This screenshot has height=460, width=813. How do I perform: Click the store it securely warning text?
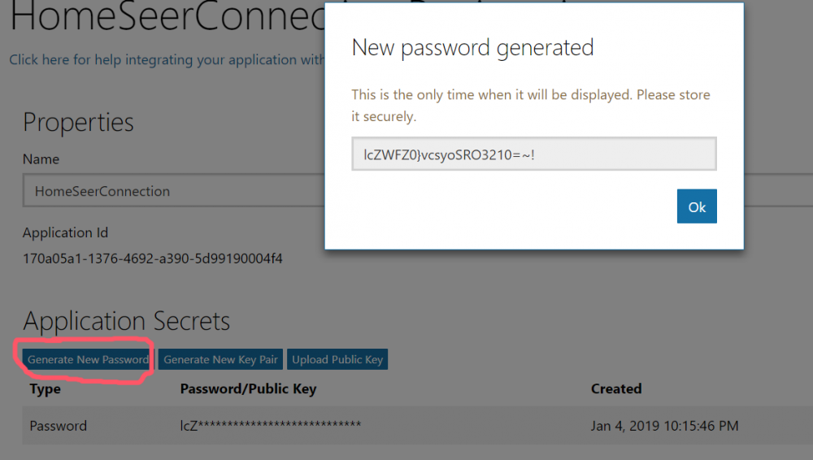click(x=530, y=106)
